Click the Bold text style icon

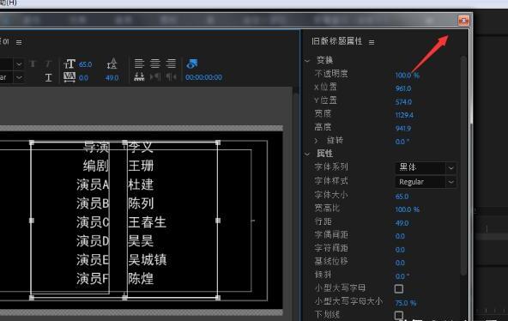pyautogui.click(x=33, y=64)
